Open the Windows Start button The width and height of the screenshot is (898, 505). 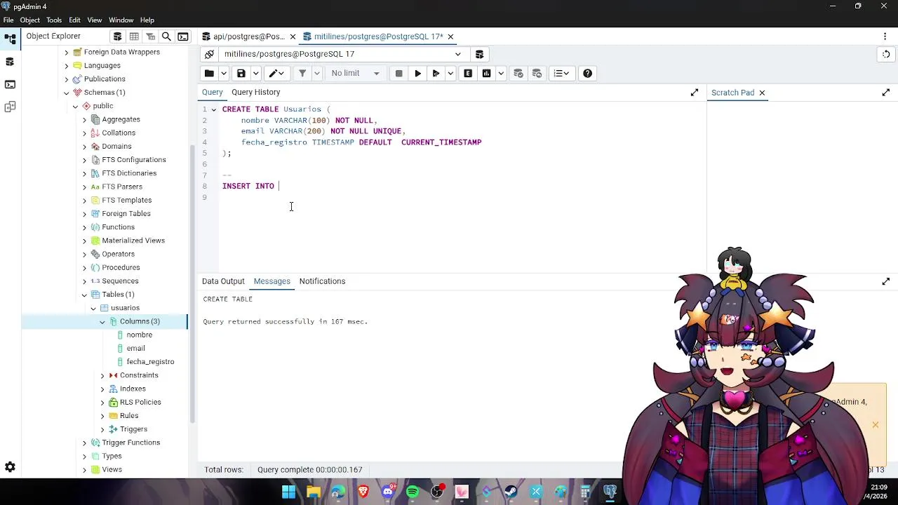point(288,492)
